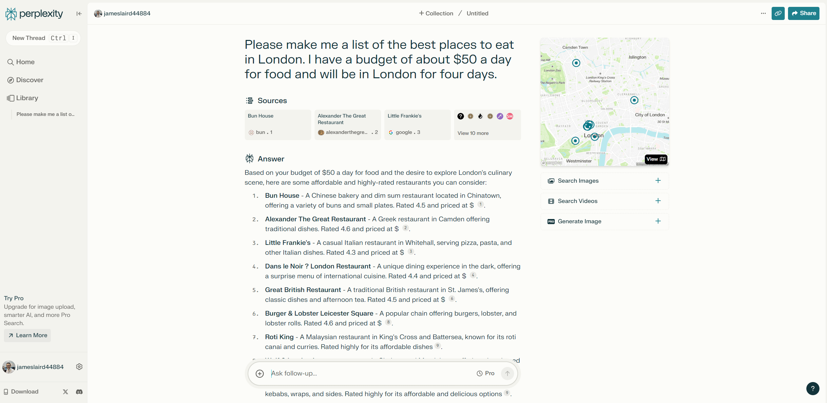Click the attach plus icon in follow-up box
827x403 pixels.
tap(260, 374)
